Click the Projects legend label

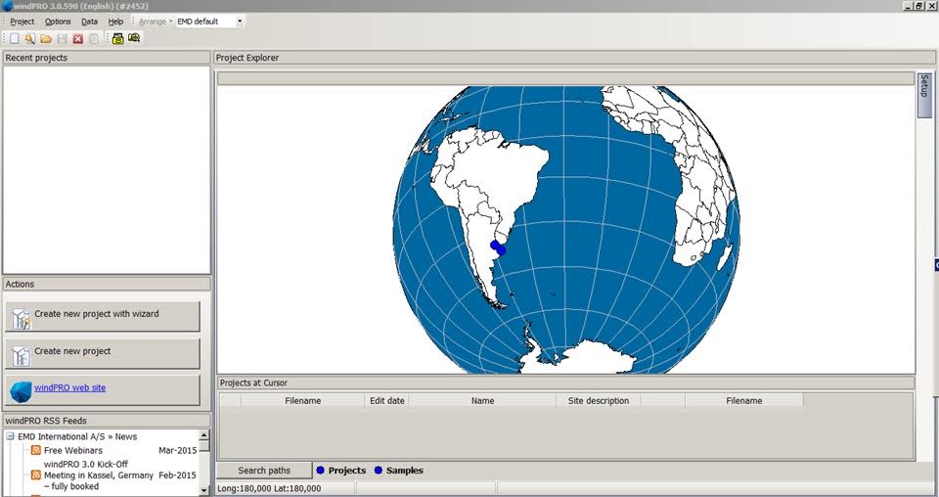[x=346, y=470]
